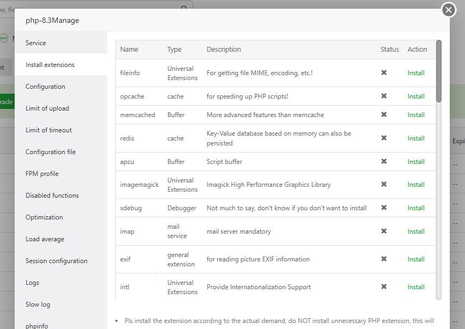Close the php-8.3 Manage dialog

[x=448, y=10]
